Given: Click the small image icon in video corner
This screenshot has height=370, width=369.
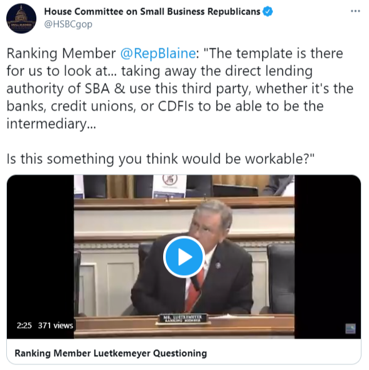Looking at the screenshot, I should [350, 329].
